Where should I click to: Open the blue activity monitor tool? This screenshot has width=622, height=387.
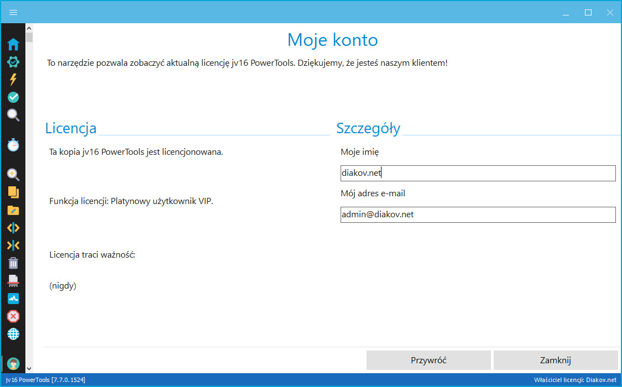tap(13, 299)
